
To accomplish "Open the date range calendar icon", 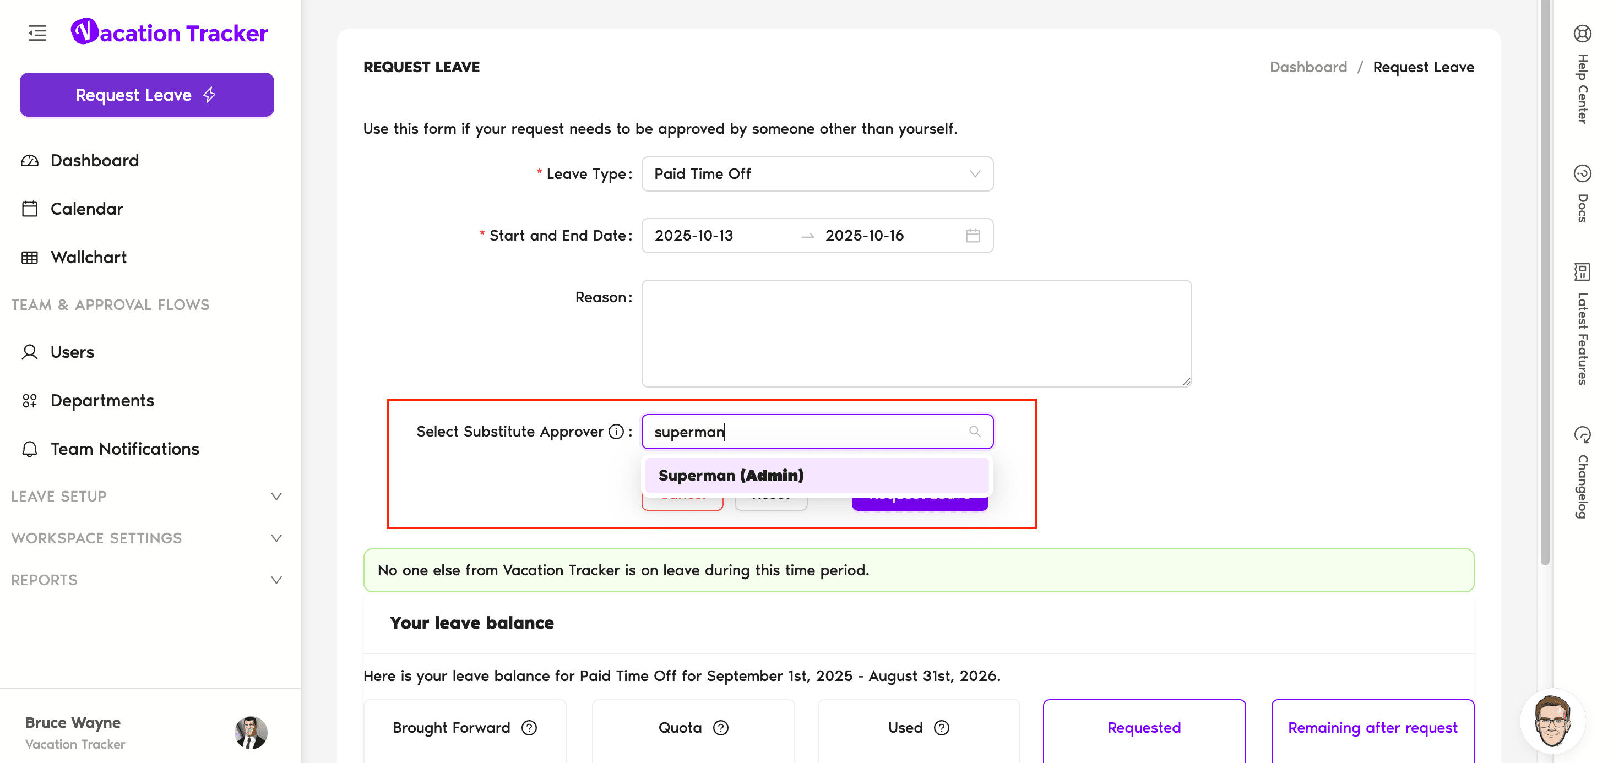I will 973,236.
